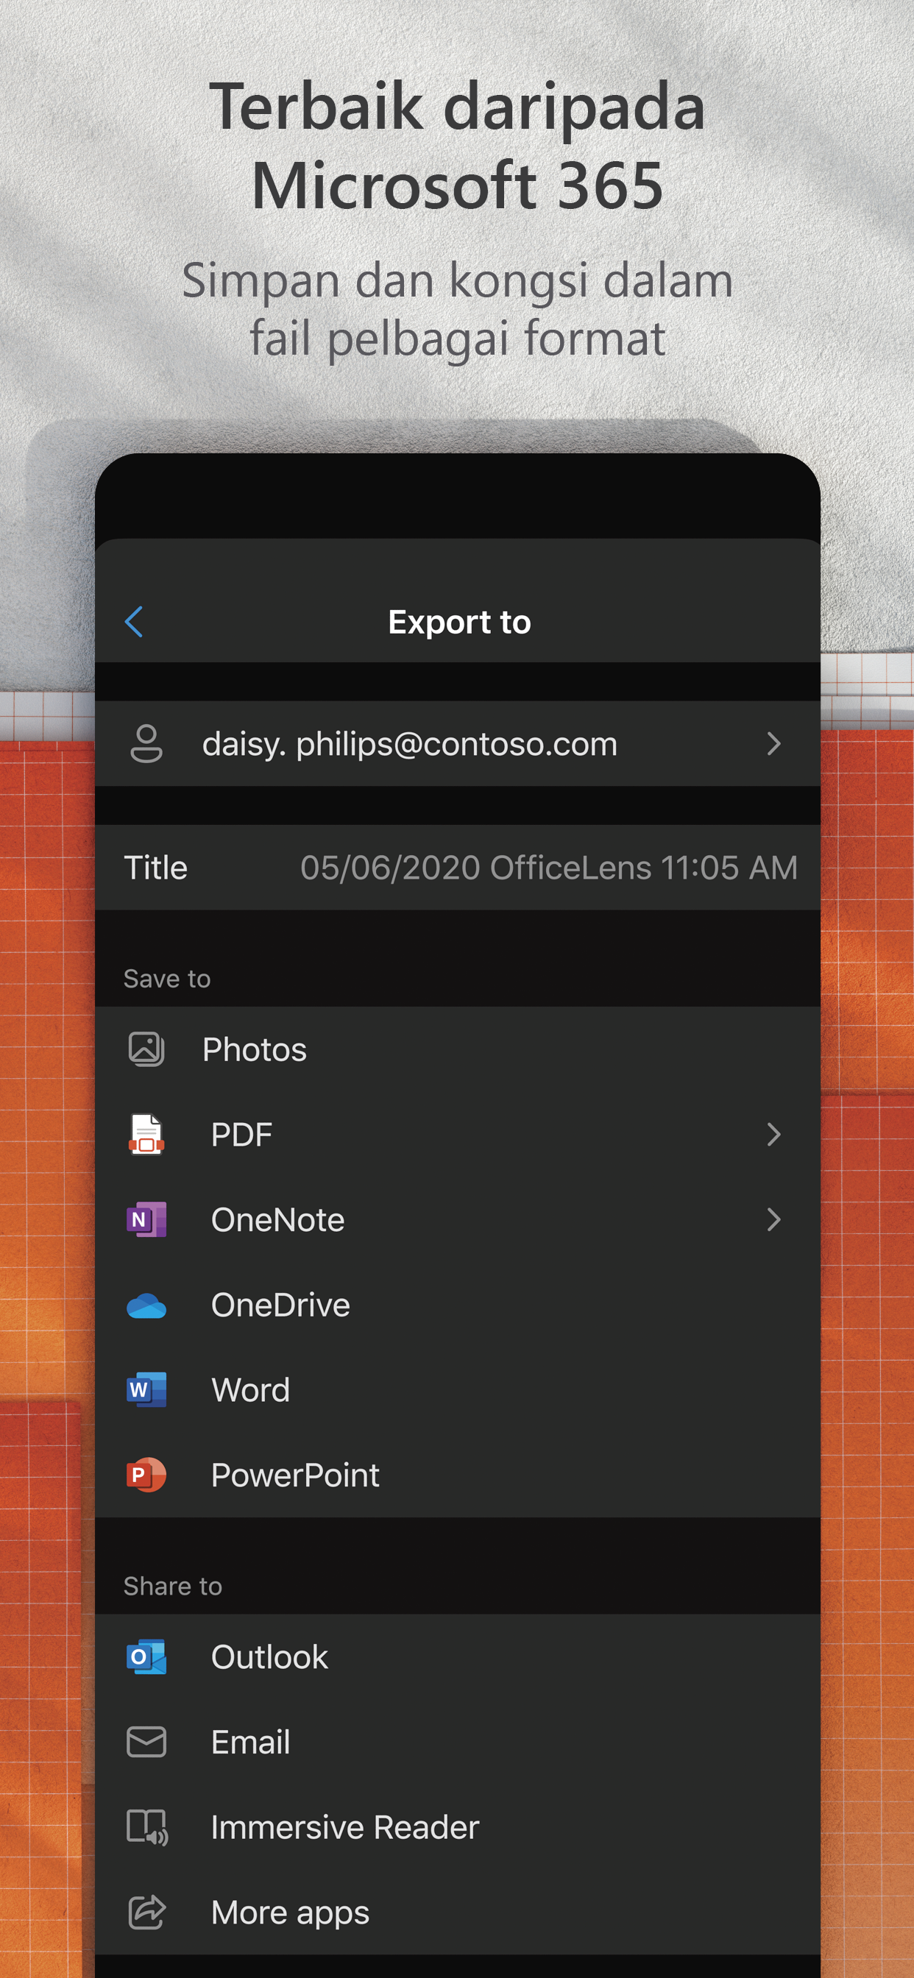Click the OneDrive cloud icon
This screenshot has width=914, height=1978.
(146, 1305)
